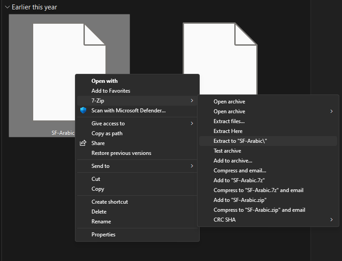Image resolution: width=342 pixels, height=261 pixels.
Task: Choose 'Copy as path'
Action: point(137,133)
